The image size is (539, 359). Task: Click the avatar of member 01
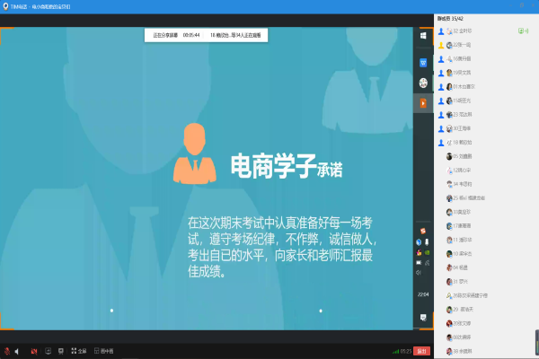(449, 87)
